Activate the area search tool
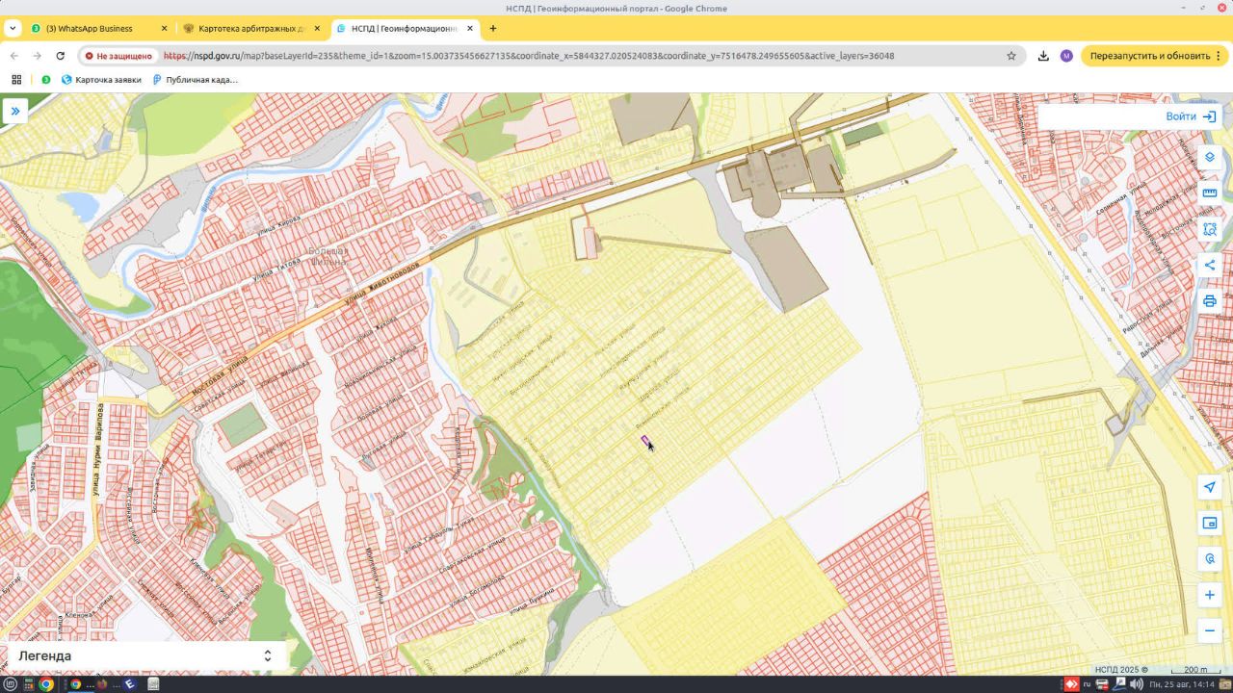Image resolution: width=1233 pixels, height=693 pixels. coord(1210,229)
